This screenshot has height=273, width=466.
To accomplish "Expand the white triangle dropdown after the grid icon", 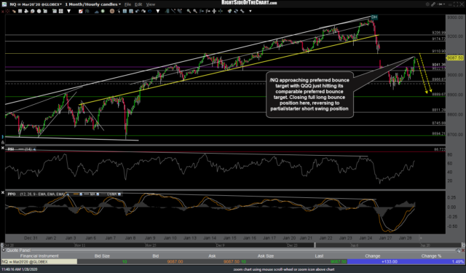I will click(x=69, y=11).
